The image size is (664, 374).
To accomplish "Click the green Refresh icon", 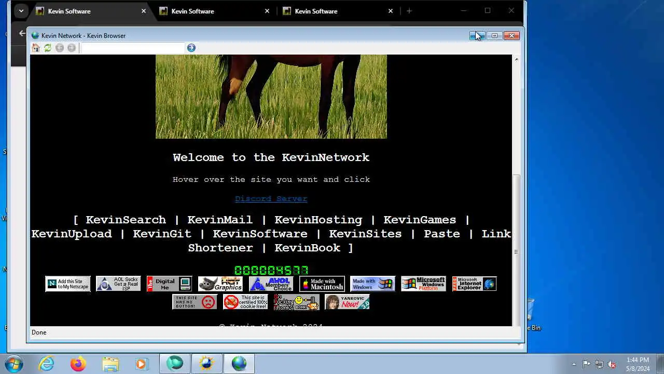I will 48,48.
